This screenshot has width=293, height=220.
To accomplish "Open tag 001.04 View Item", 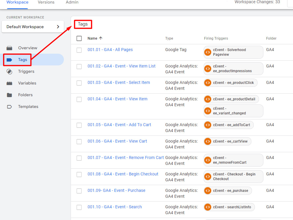I will (x=117, y=99).
